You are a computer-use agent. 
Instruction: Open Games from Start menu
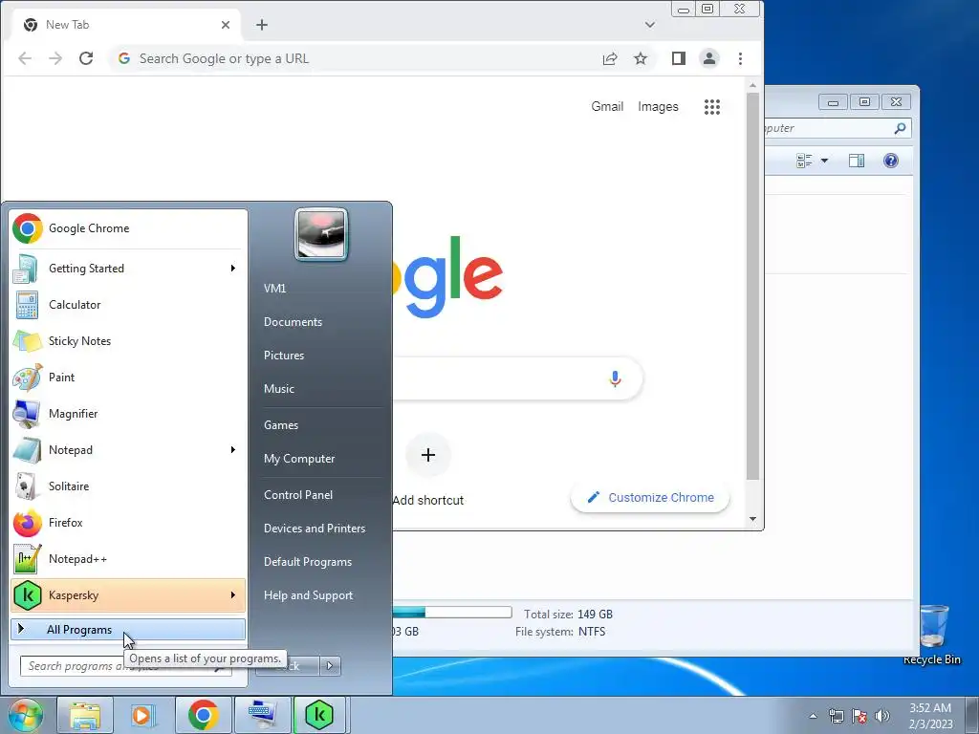281,425
